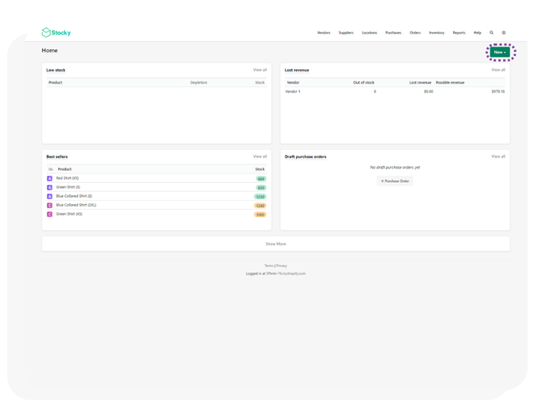
Task: Click the account profile icon
Action: tap(504, 33)
